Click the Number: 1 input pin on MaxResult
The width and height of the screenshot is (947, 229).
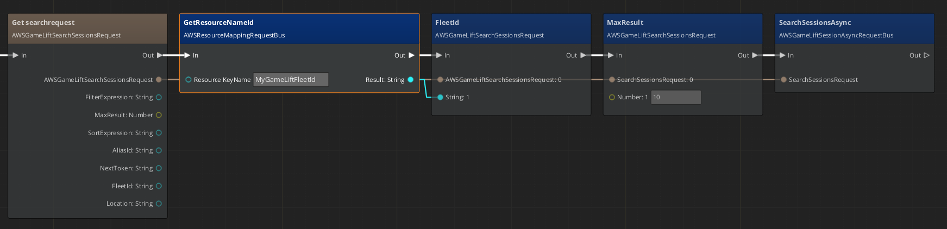[x=612, y=97]
